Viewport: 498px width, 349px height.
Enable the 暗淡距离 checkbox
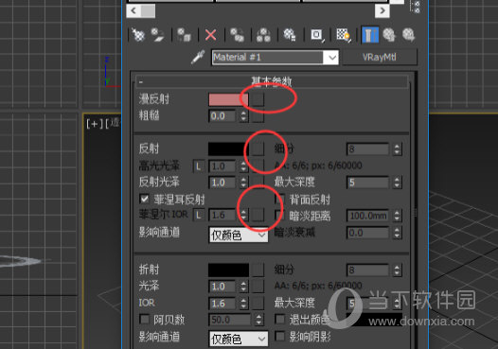tap(280, 215)
